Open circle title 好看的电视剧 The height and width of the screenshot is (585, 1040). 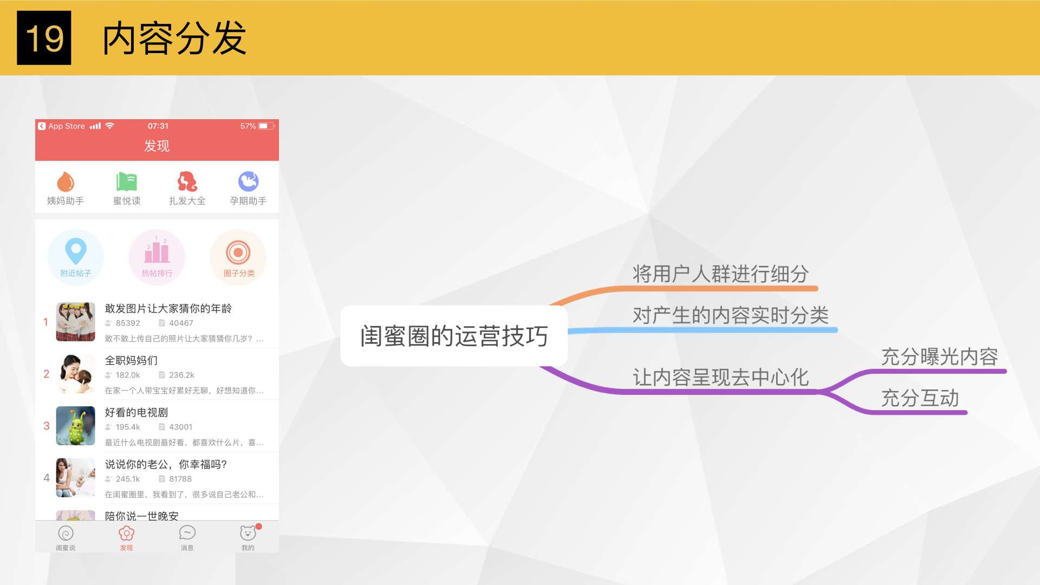pos(136,412)
